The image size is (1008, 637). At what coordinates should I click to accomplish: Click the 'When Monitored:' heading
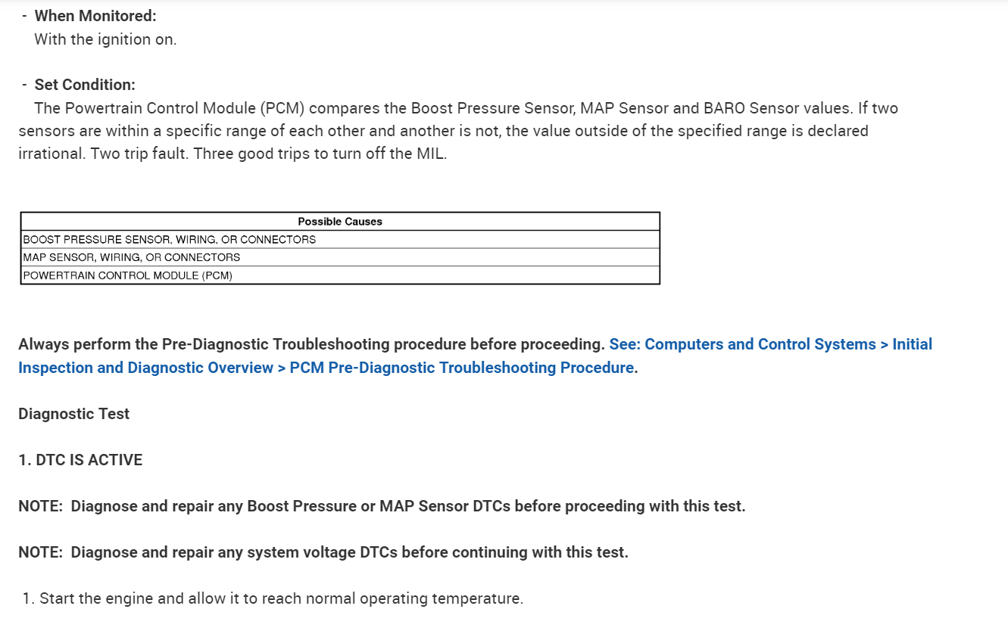(95, 15)
